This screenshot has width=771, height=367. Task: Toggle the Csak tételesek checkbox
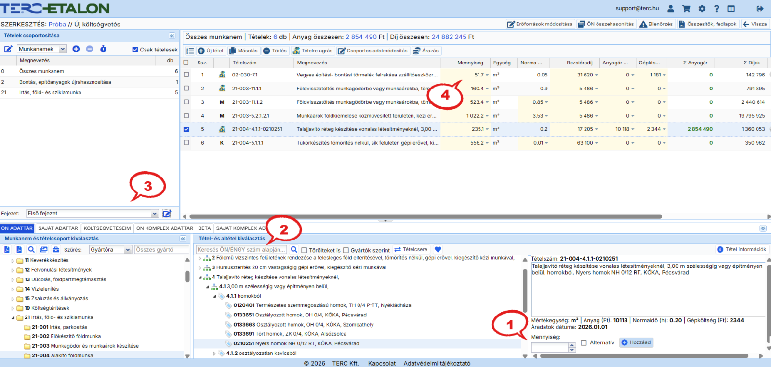pos(135,50)
